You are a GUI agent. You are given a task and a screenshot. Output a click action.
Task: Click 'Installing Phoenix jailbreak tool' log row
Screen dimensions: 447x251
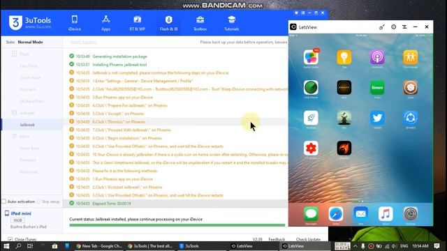(x=175, y=65)
